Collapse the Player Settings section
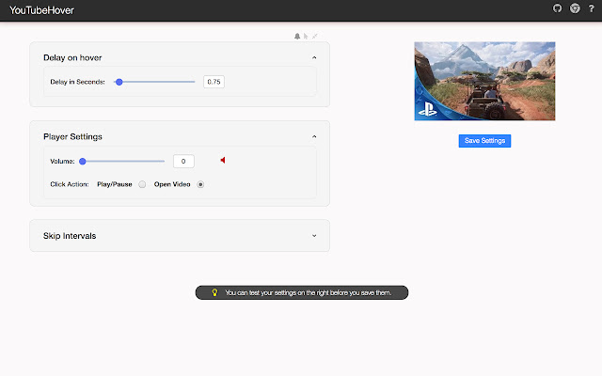The height and width of the screenshot is (376, 602). (314, 136)
